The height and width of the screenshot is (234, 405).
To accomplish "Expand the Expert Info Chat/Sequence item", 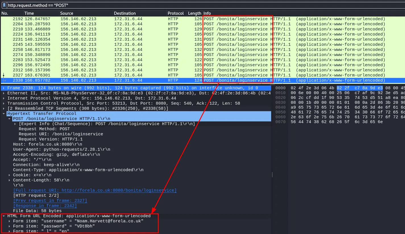I will pos(15,124).
